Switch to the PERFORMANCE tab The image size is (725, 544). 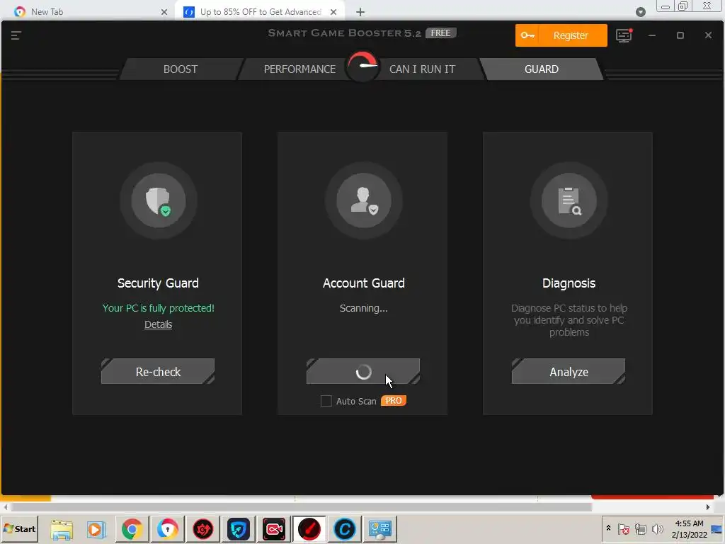click(x=299, y=69)
